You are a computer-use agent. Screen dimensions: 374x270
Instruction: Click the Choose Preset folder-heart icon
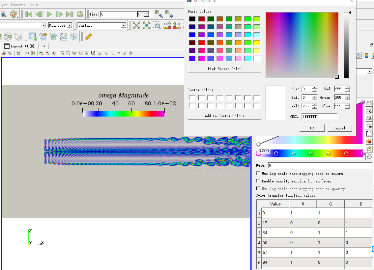point(369,141)
